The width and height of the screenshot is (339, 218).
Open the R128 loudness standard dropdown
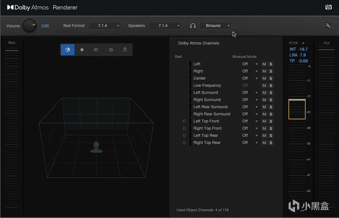point(297,43)
